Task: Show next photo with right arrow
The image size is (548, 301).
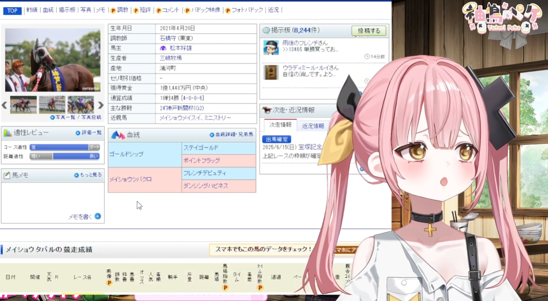Action: tap(101, 105)
